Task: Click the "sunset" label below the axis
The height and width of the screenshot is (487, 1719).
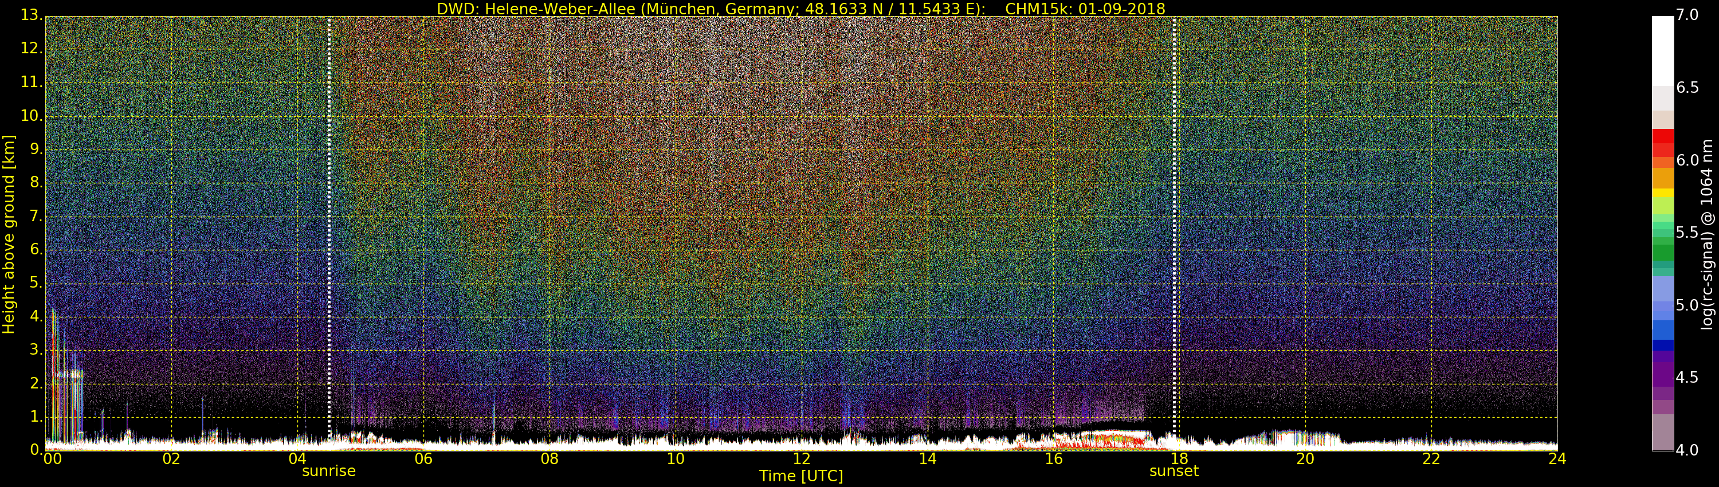Action: tap(1174, 471)
